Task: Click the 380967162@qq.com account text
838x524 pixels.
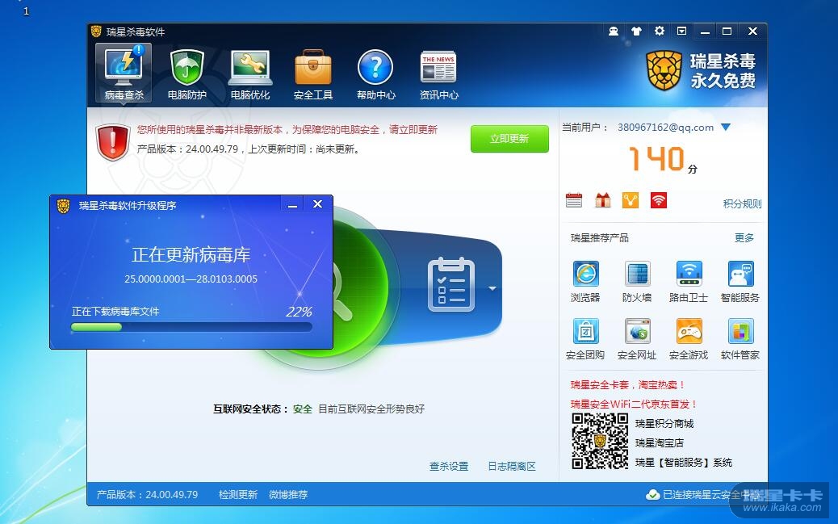Action: (665, 128)
